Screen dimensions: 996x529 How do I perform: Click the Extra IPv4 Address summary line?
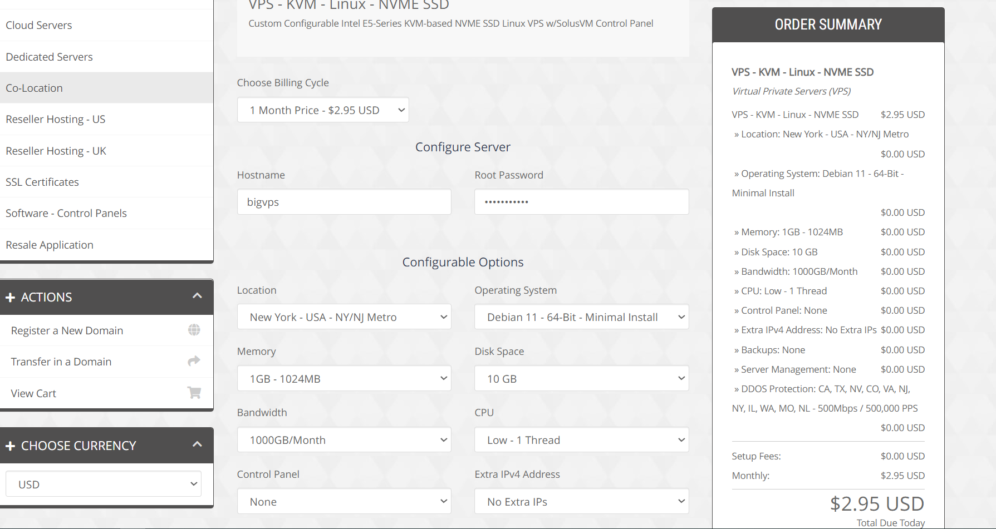tap(828, 330)
